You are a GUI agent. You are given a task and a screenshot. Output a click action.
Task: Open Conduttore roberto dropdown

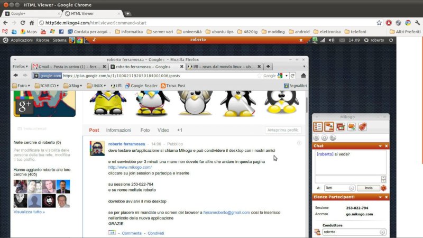(x=353, y=232)
